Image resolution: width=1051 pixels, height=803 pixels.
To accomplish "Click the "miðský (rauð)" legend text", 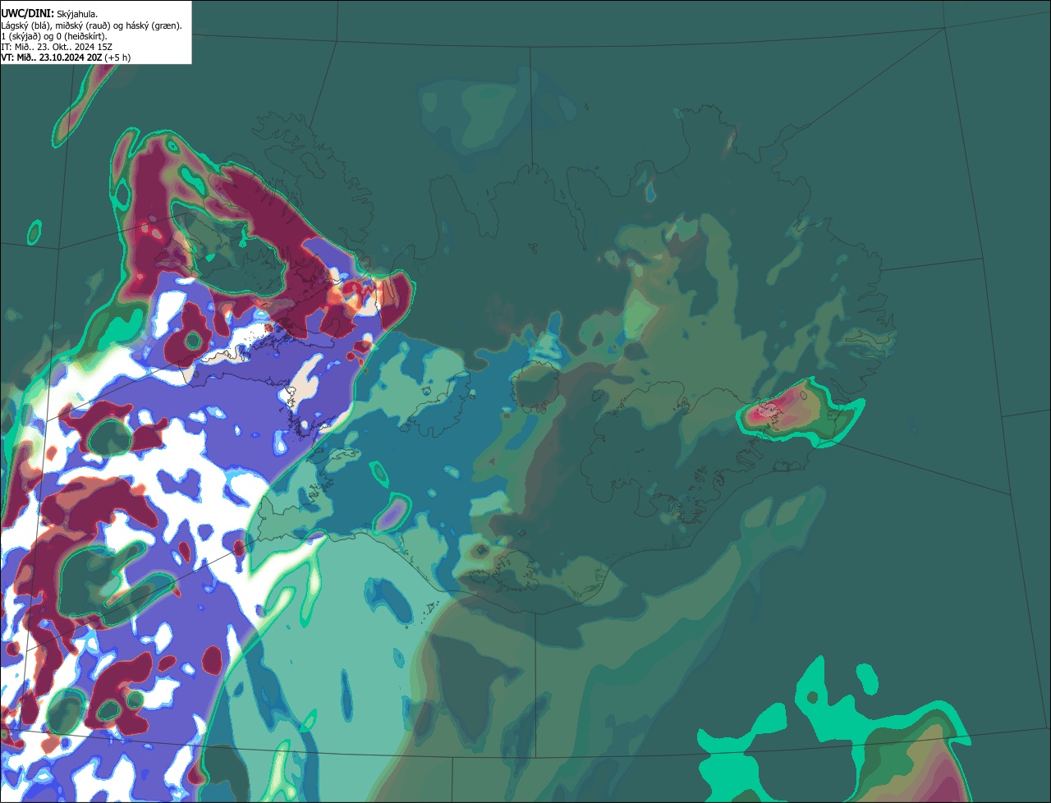I will (83, 26).
